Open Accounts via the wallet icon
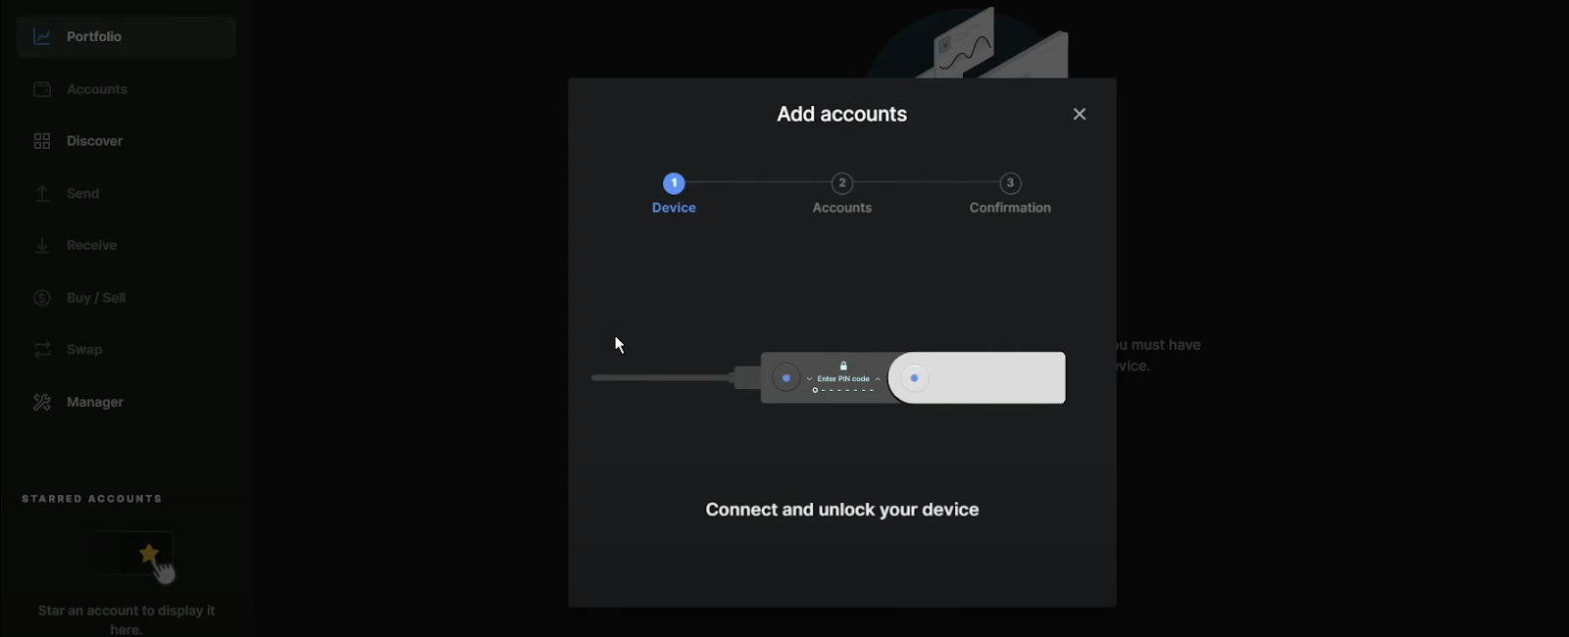The width and height of the screenshot is (1569, 637). click(42, 89)
